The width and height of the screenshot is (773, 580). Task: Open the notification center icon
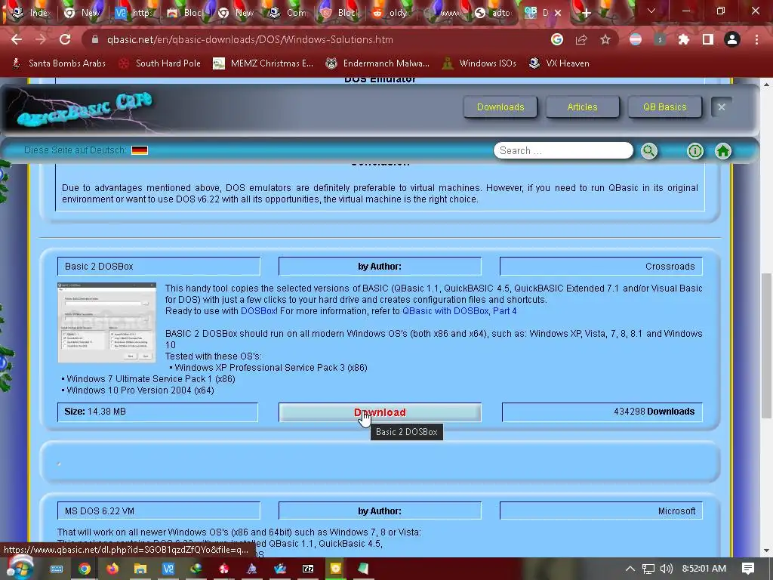point(748,569)
